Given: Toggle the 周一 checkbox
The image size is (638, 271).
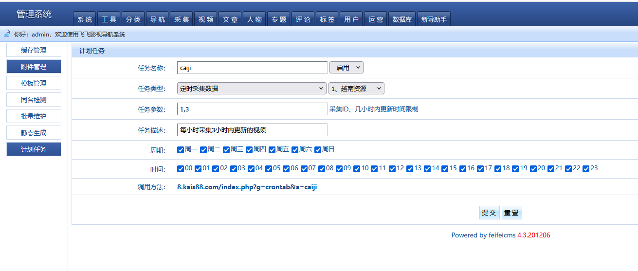Looking at the screenshot, I should tap(181, 150).
